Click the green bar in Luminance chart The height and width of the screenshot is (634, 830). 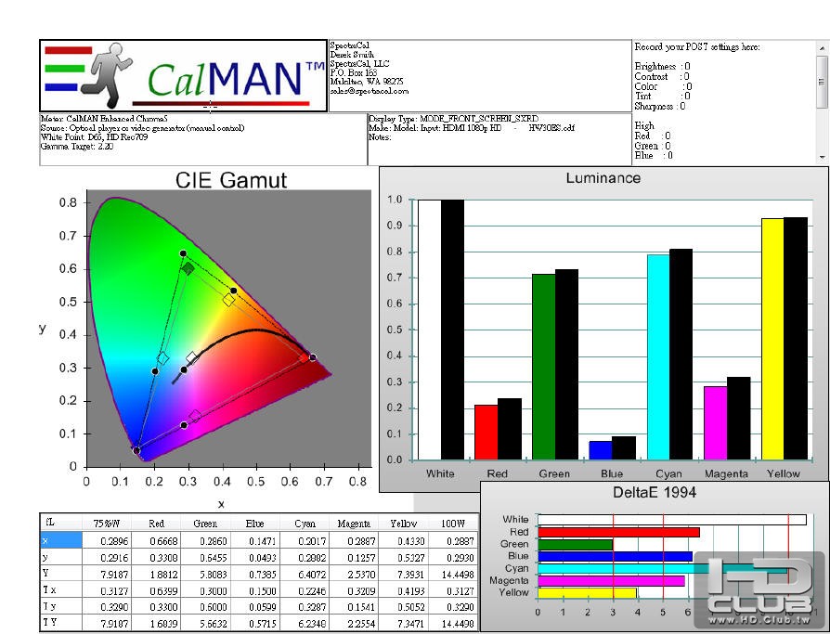point(544,367)
